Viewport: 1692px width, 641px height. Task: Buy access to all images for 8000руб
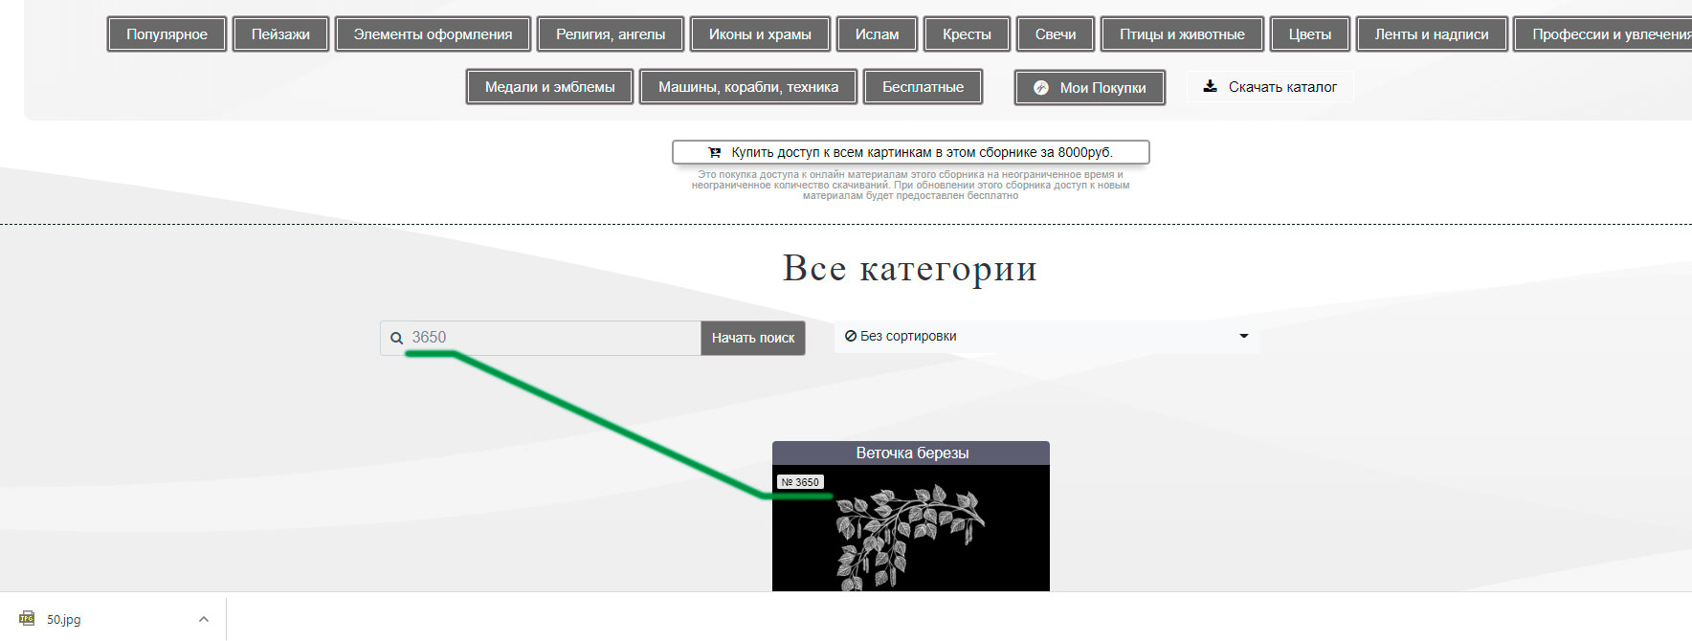tap(911, 152)
